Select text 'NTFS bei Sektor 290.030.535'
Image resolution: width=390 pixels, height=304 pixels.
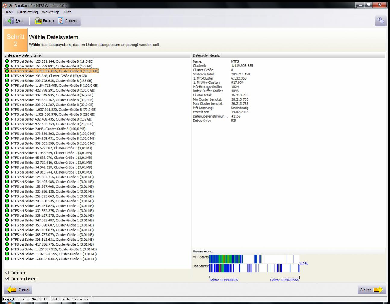pyautogui.click(x=33, y=201)
